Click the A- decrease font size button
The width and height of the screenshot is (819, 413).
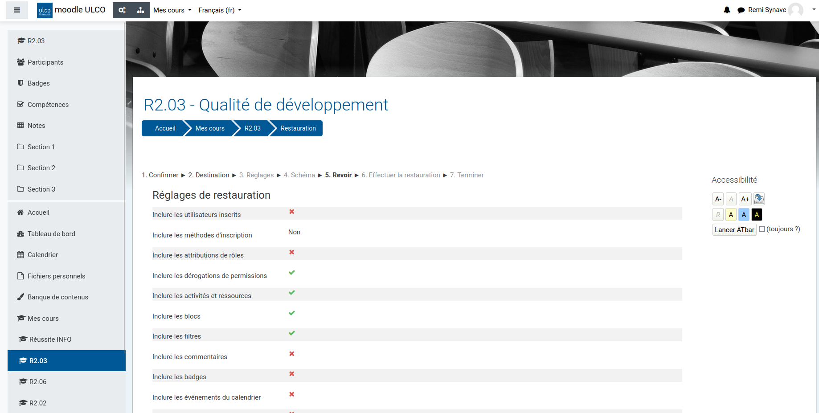click(718, 199)
